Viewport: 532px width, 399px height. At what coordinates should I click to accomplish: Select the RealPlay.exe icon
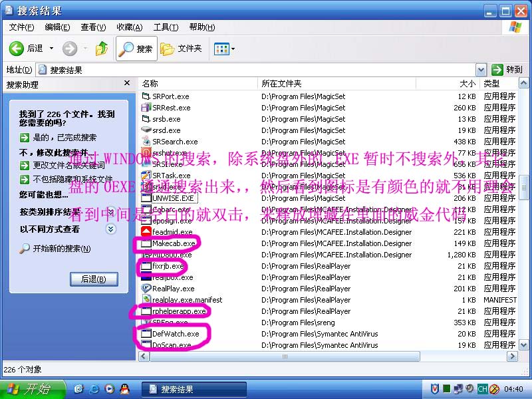[x=146, y=289]
